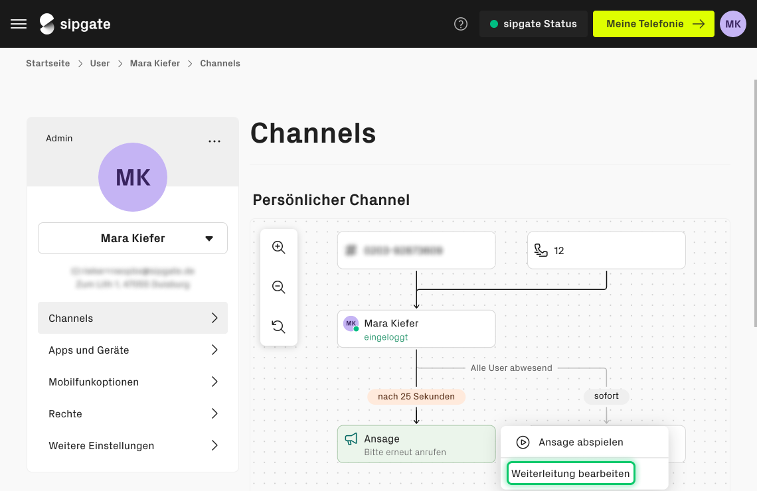Click the sipgate logo

[x=75, y=24]
